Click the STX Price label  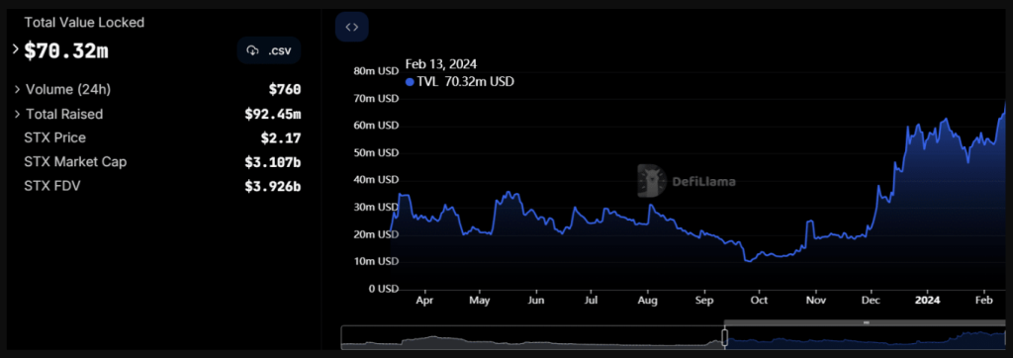pos(55,137)
